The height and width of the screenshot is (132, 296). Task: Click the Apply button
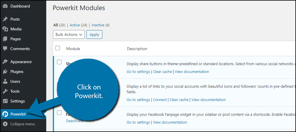click(x=95, y=34)
